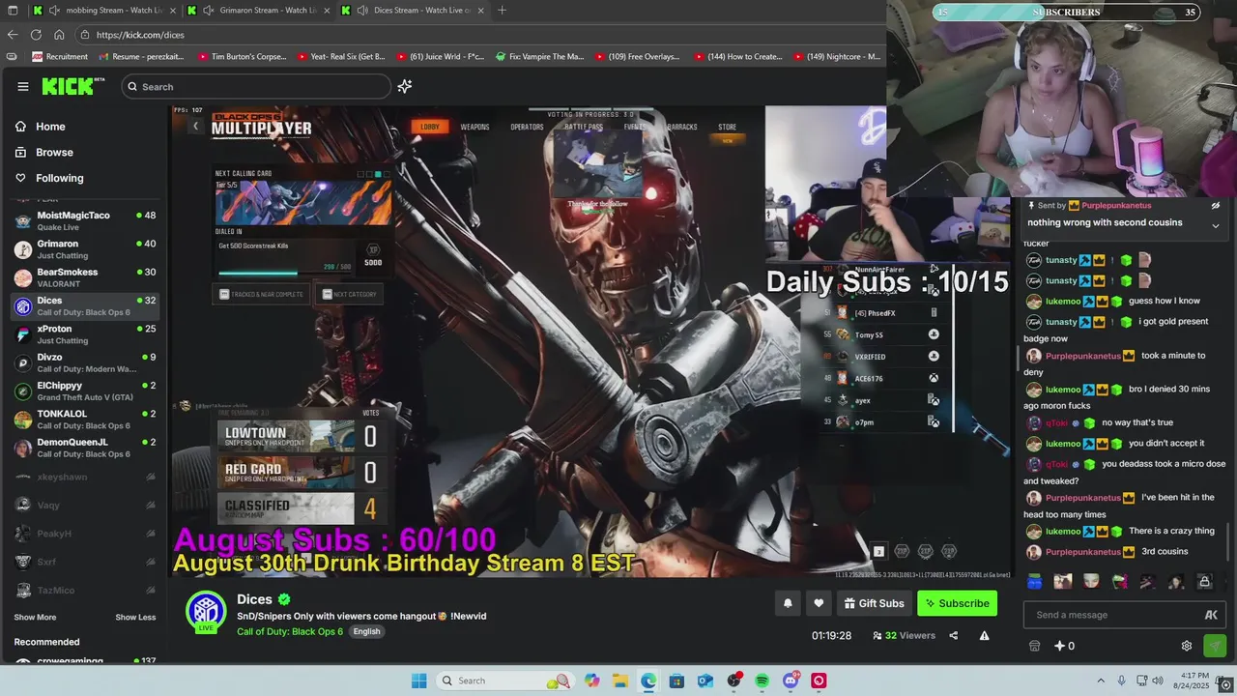Screen dimensions: 1237x696
Task: Open Spotify from the taskbar
Action: (762, 681)
